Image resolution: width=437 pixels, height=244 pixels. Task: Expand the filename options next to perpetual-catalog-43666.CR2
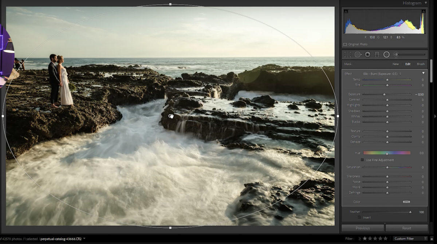[x=84, y=239]
